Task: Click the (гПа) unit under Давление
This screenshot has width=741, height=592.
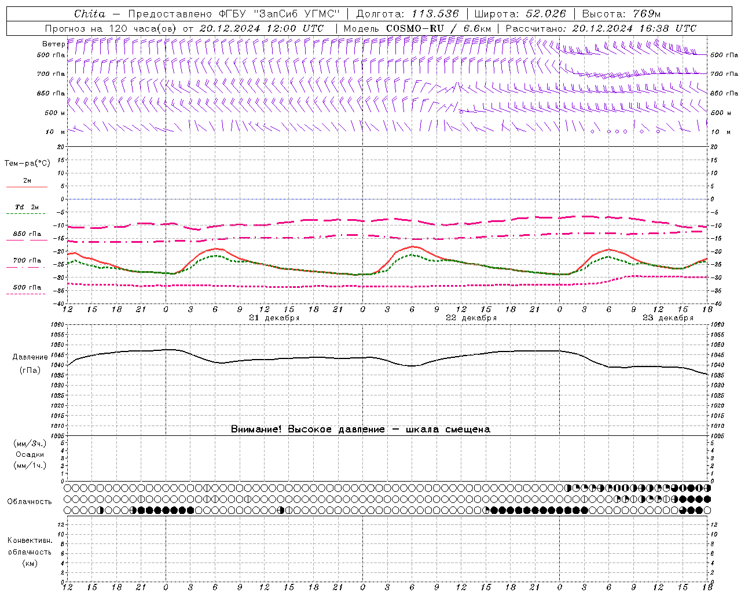Action: pos(30,371)
